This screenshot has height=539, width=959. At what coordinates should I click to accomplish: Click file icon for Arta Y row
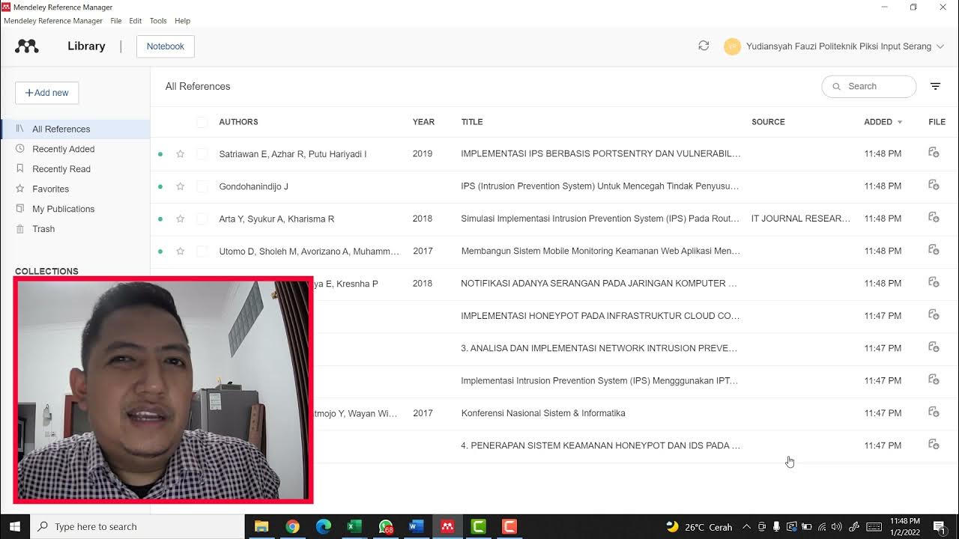tap(934, 218)
